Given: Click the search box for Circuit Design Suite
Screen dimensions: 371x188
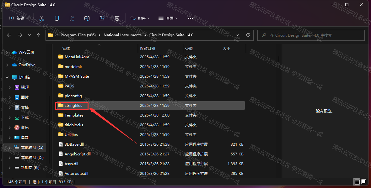Looking at the screenshot, I should point(311,35).
